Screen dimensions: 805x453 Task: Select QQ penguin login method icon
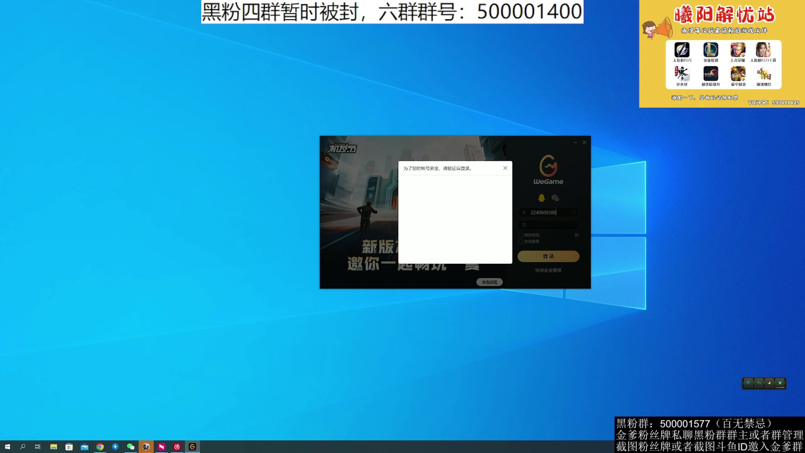pos(541,197)
